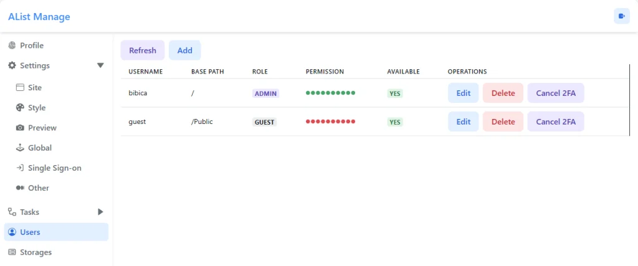Delete the guest user
This screenshot has width=638, height=266.
[x=503, y=121]
